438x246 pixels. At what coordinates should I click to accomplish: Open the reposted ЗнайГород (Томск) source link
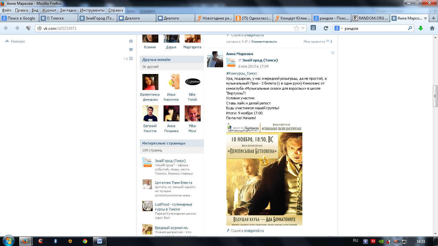pos(260,60)
